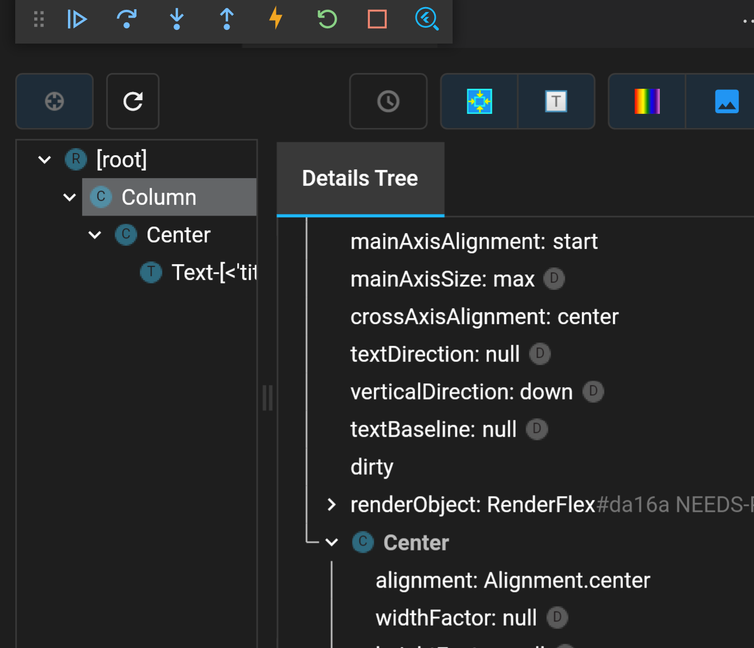754x648 pixels.
Task: Click the R icon beside [root]
Action: (76, 160)
